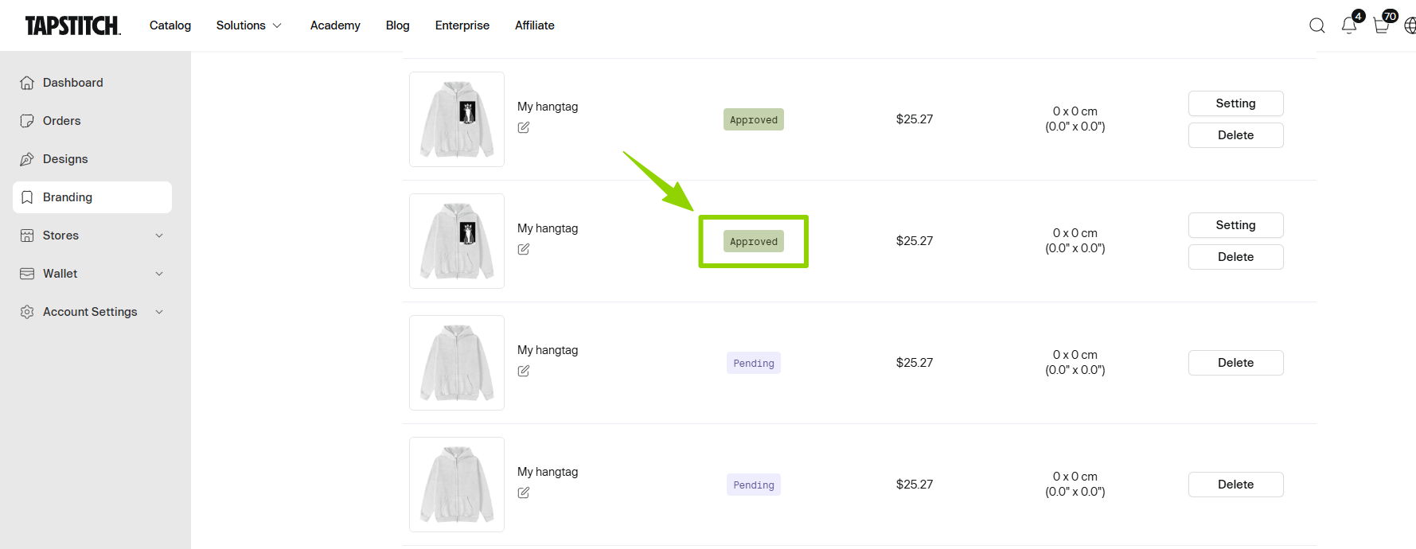
Task: Expand the Solutions dropdown menu
Action: point(248,25)
